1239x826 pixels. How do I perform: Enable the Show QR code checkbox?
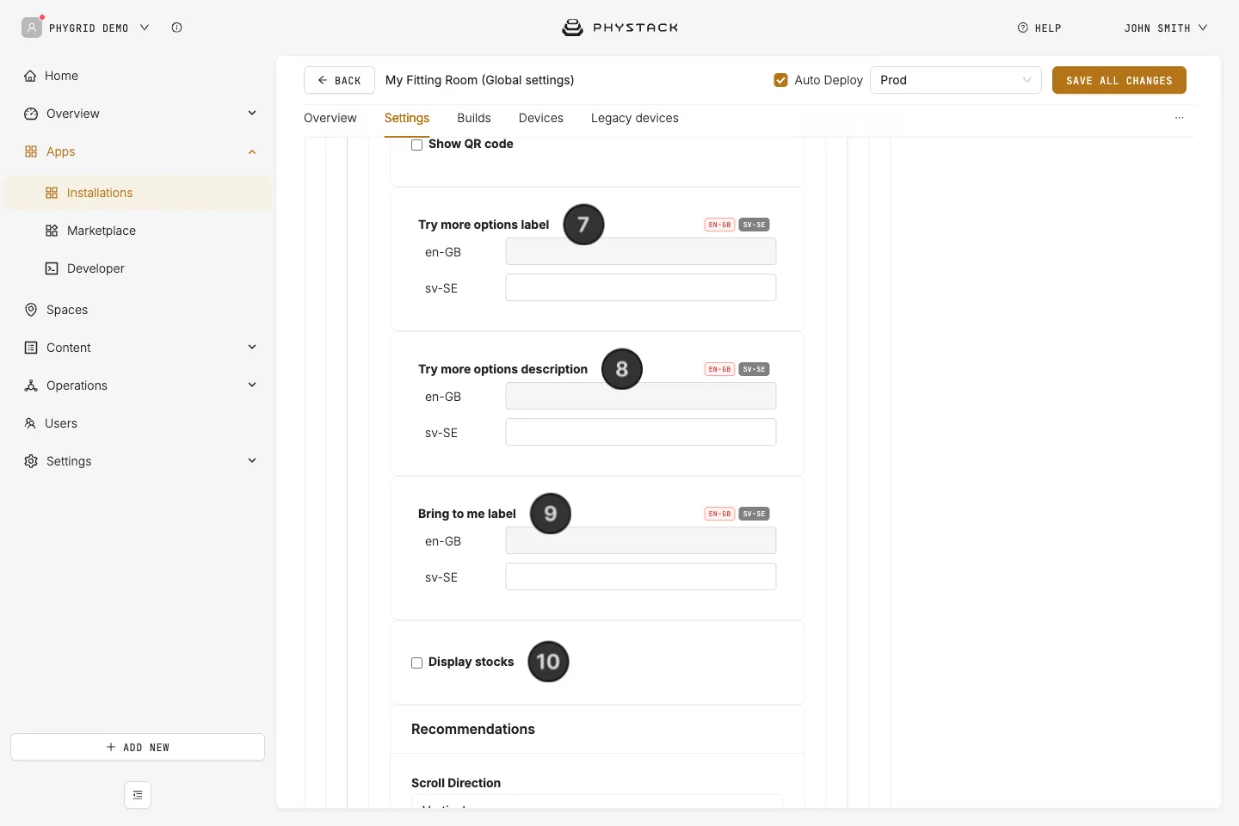(x=416, y=145)
